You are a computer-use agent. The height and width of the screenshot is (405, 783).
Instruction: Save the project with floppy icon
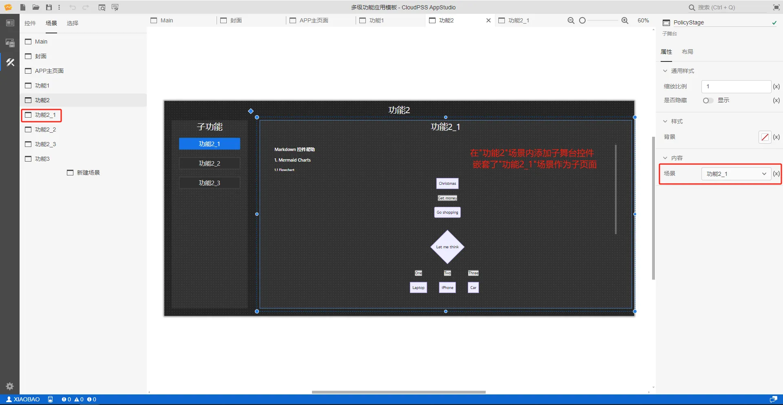point(49,7)
